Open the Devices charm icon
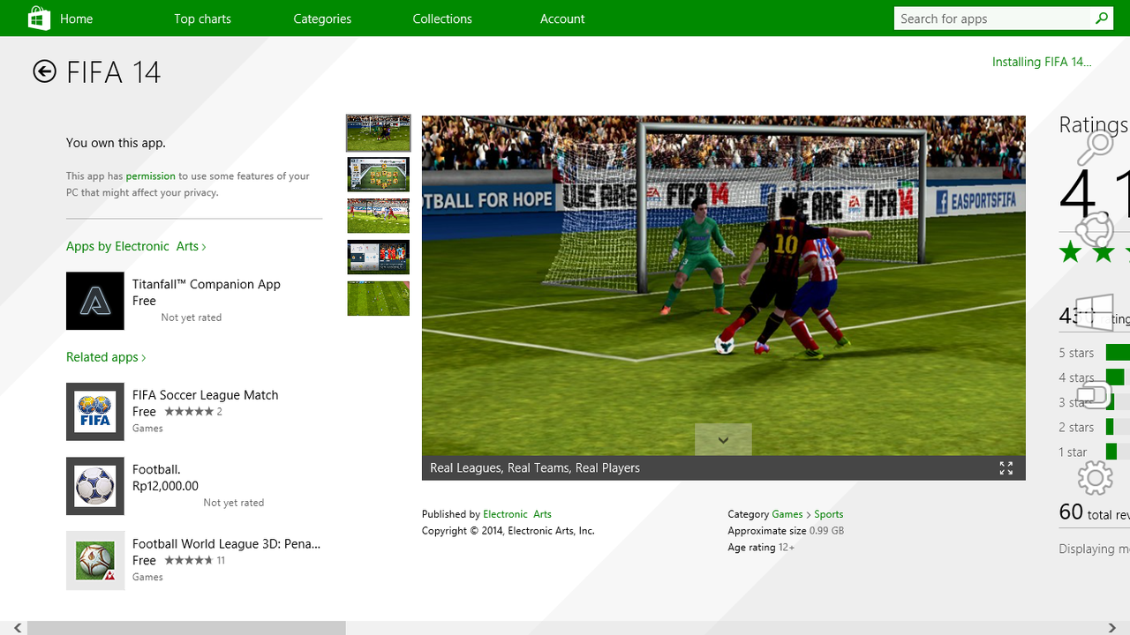1130x635 pixels. [x=1095, y=395]
